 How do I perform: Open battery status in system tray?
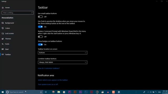pos(153,92)
